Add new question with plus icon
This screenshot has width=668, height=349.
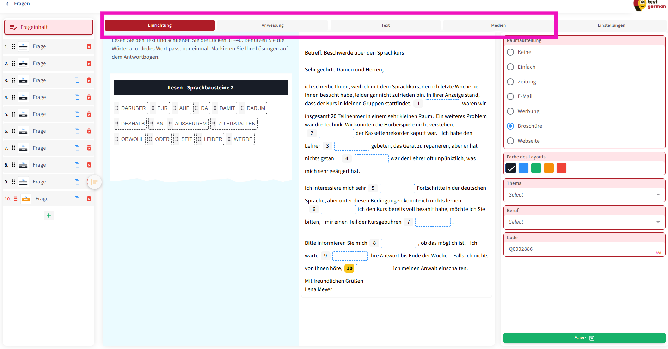[x=49, y=216]
